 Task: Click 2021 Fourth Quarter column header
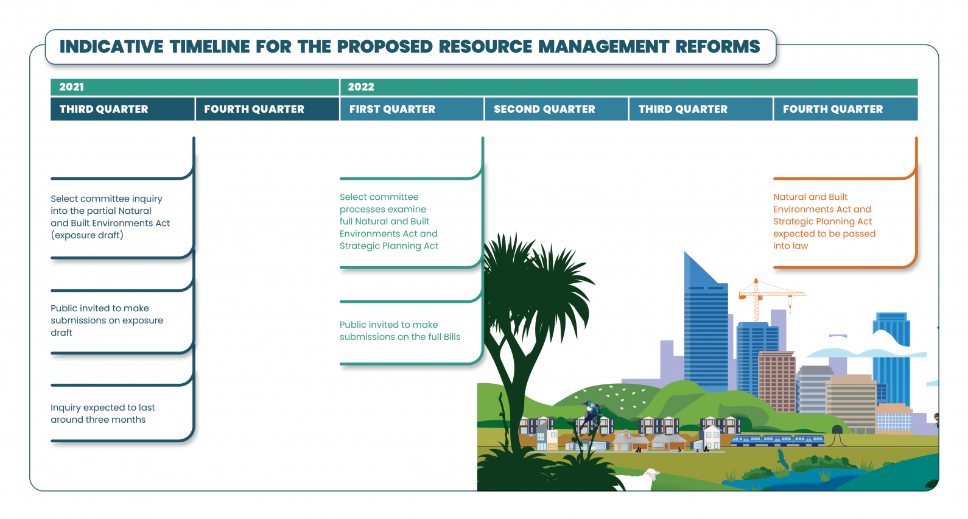tap(267, 109)
